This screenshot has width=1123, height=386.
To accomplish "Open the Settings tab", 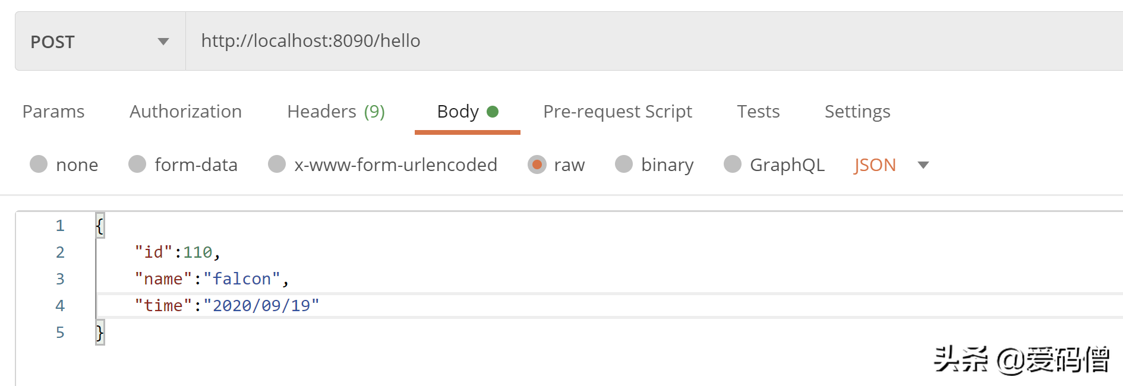I will (857, 112).
